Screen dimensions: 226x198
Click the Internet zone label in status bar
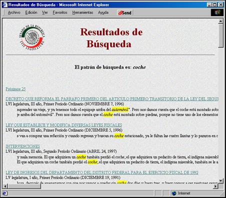click(184, 193)
